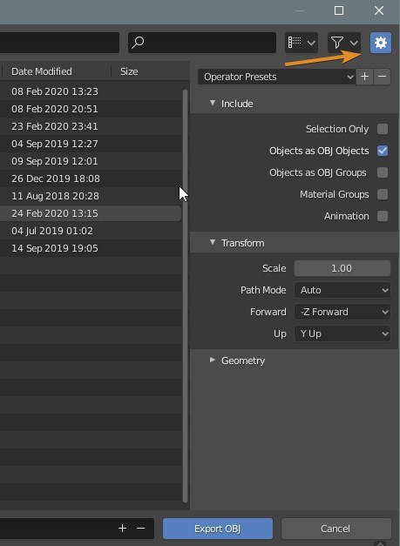
Task: Enable the Animation checkbox
Action: pyautogui.click(x=383, y=216)
